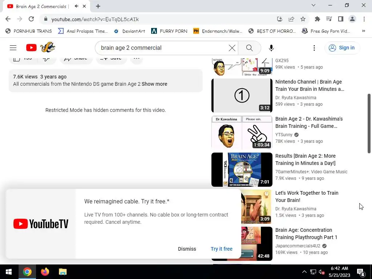Sign in to YouTube
This screenshot has height=279, width=372.
[342, 48]
